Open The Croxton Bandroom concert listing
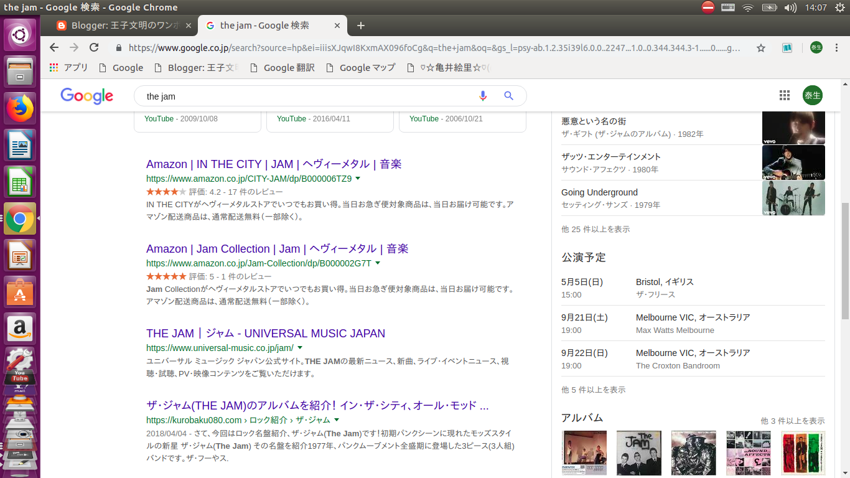 pyautogui.click(x=693, y=358)
